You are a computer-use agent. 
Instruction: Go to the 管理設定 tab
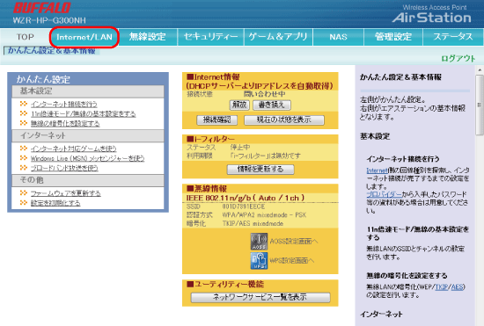click(393, 37)
